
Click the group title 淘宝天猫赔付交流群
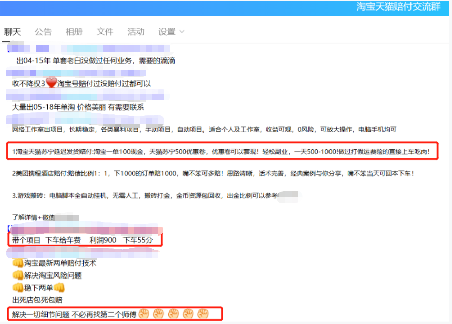(x=399, y=7)
